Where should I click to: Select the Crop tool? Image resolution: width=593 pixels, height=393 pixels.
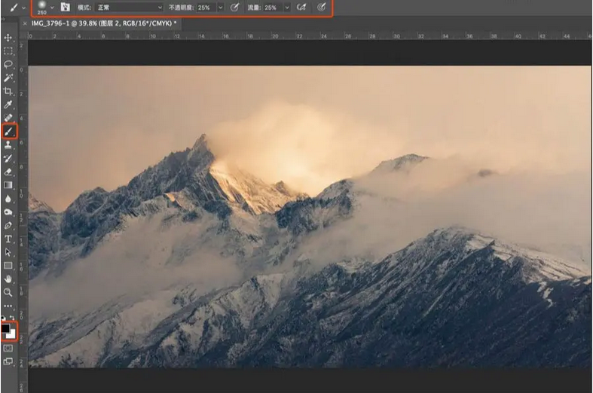[8, 91]
